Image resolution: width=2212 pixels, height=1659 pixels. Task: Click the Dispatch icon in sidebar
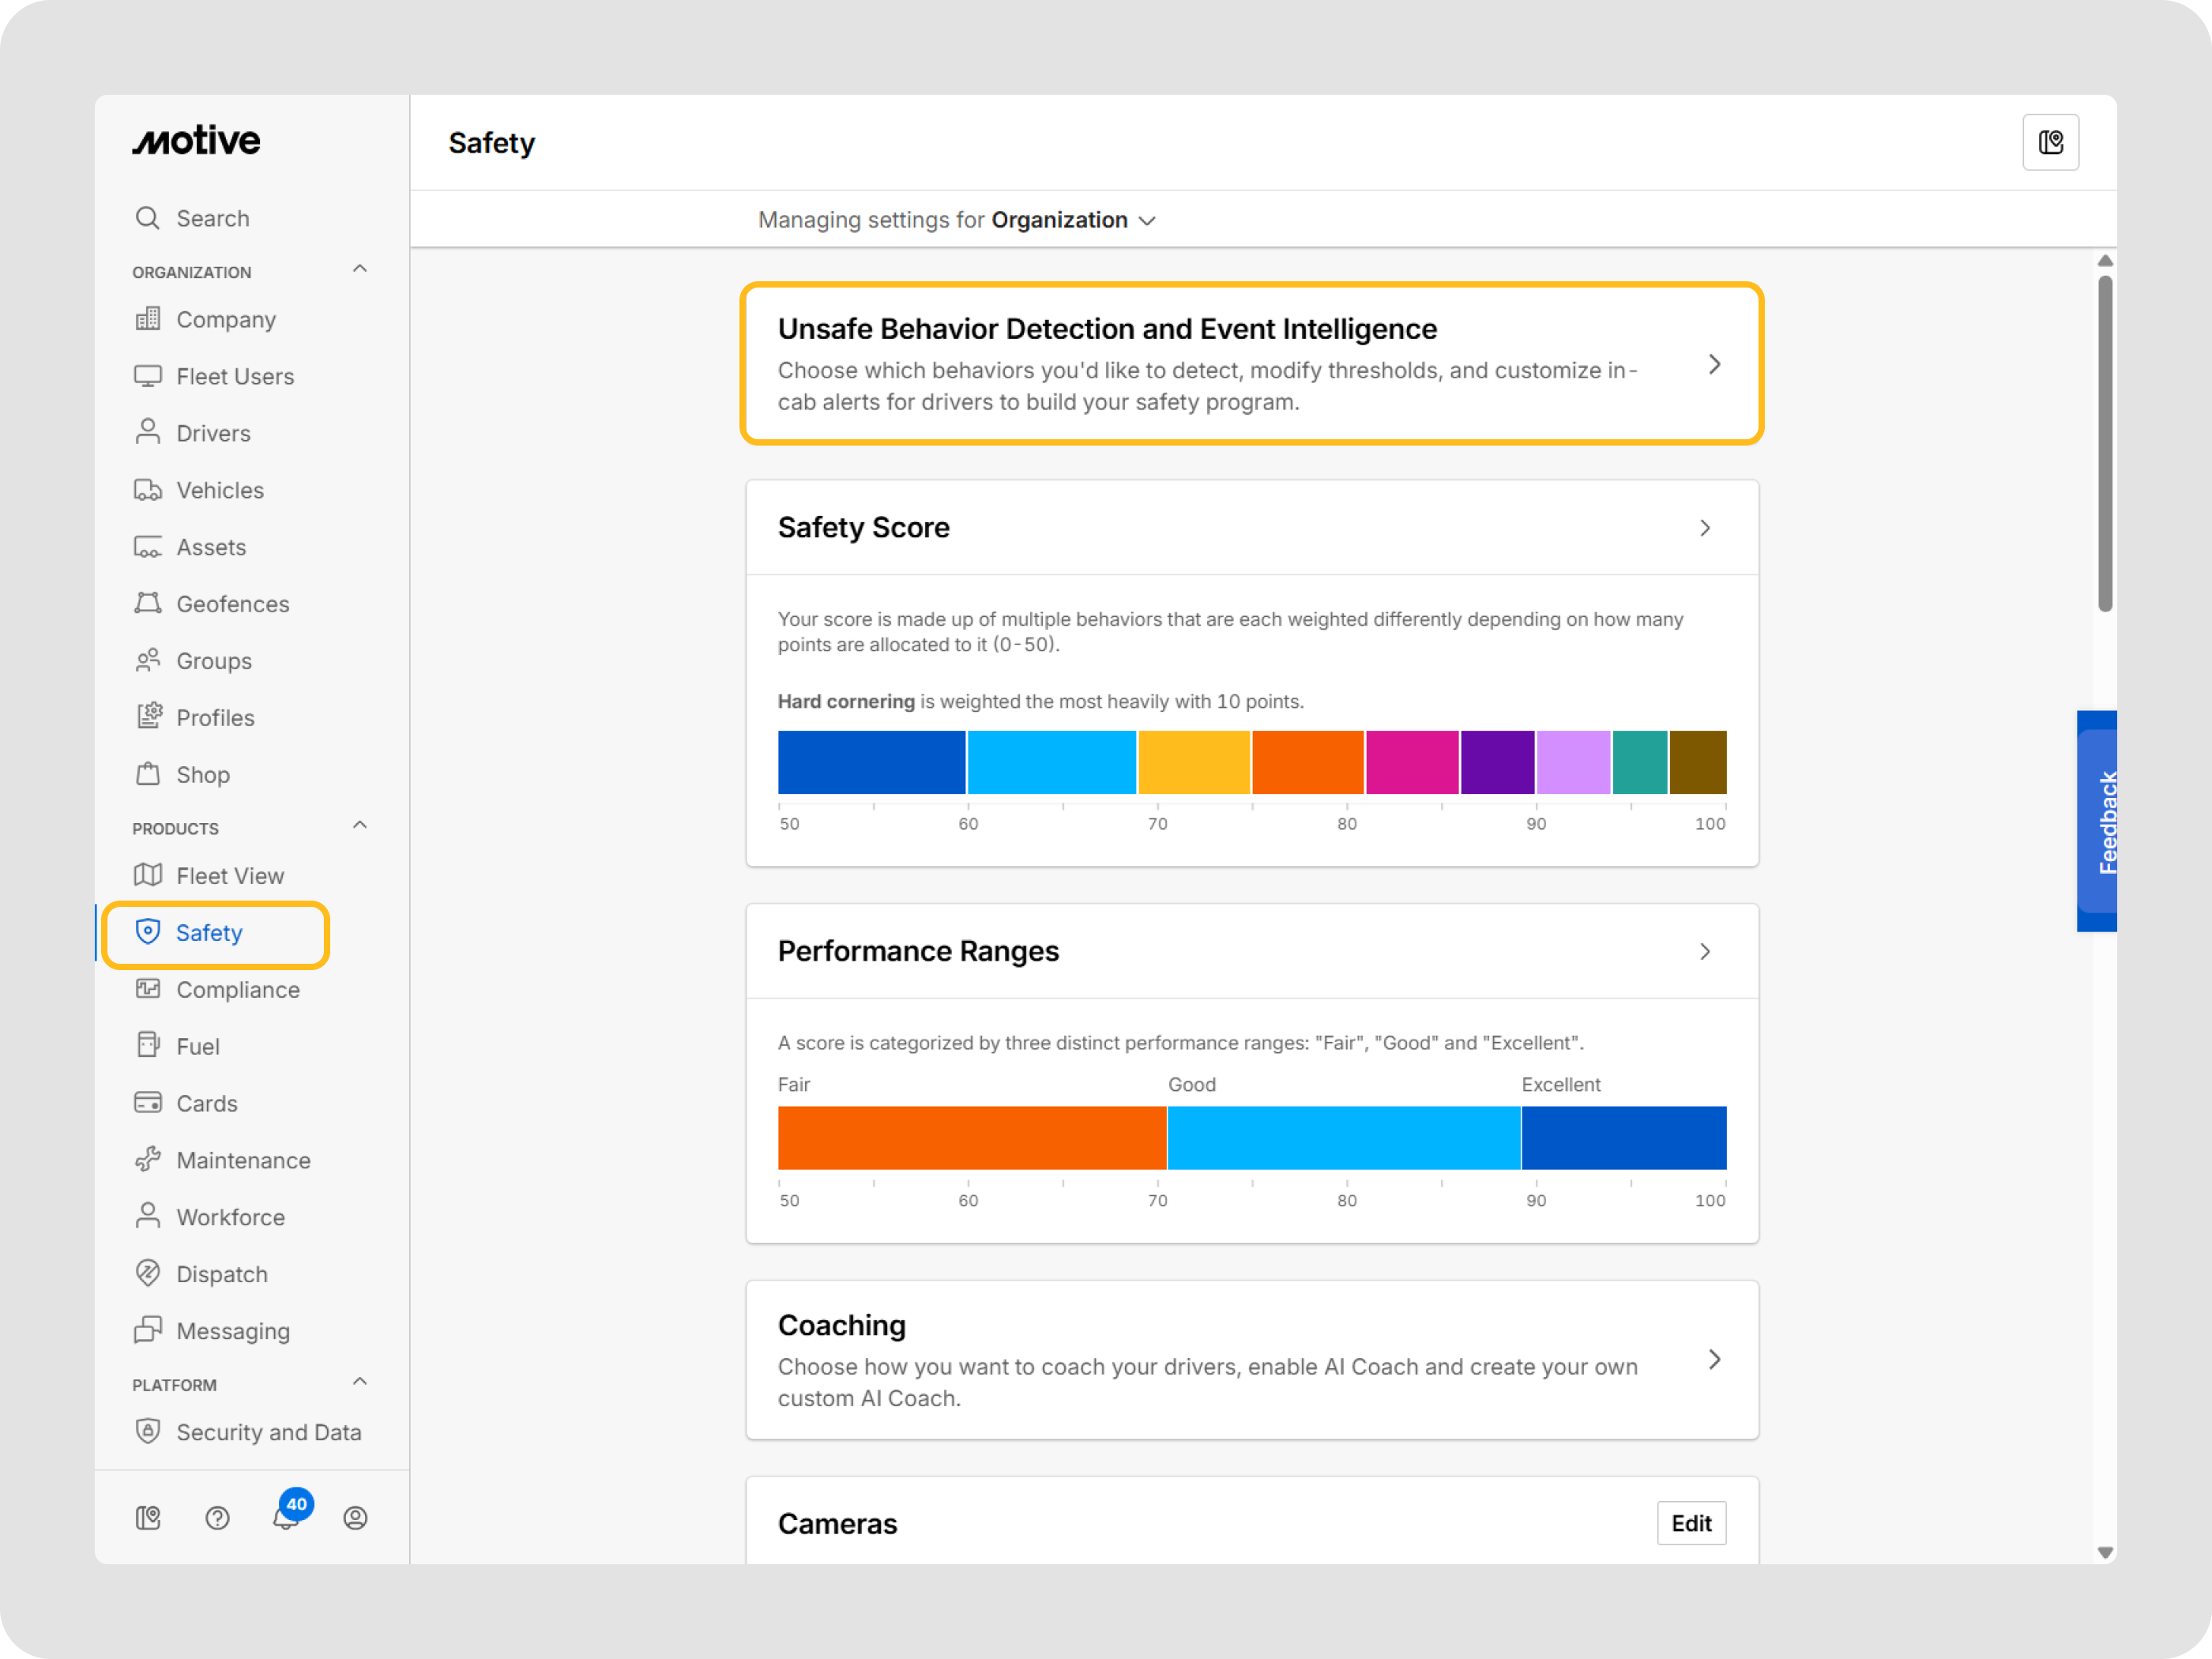coord(148,1273)
